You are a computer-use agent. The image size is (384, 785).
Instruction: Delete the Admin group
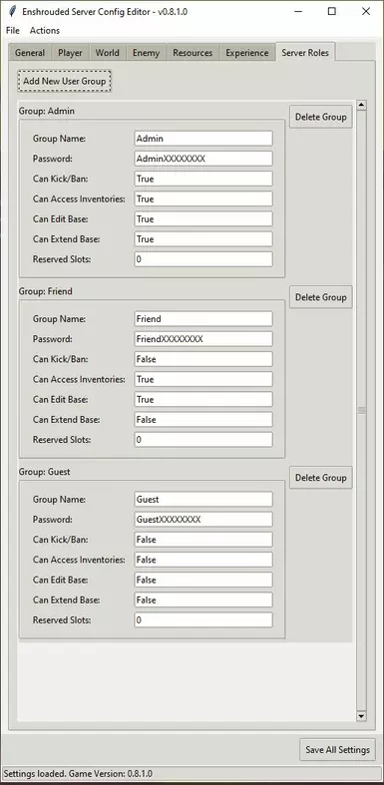(x=320, y=117)
